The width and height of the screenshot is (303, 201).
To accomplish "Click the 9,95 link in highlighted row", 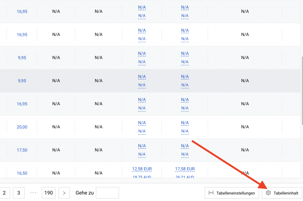I will (x=22, y=81).
